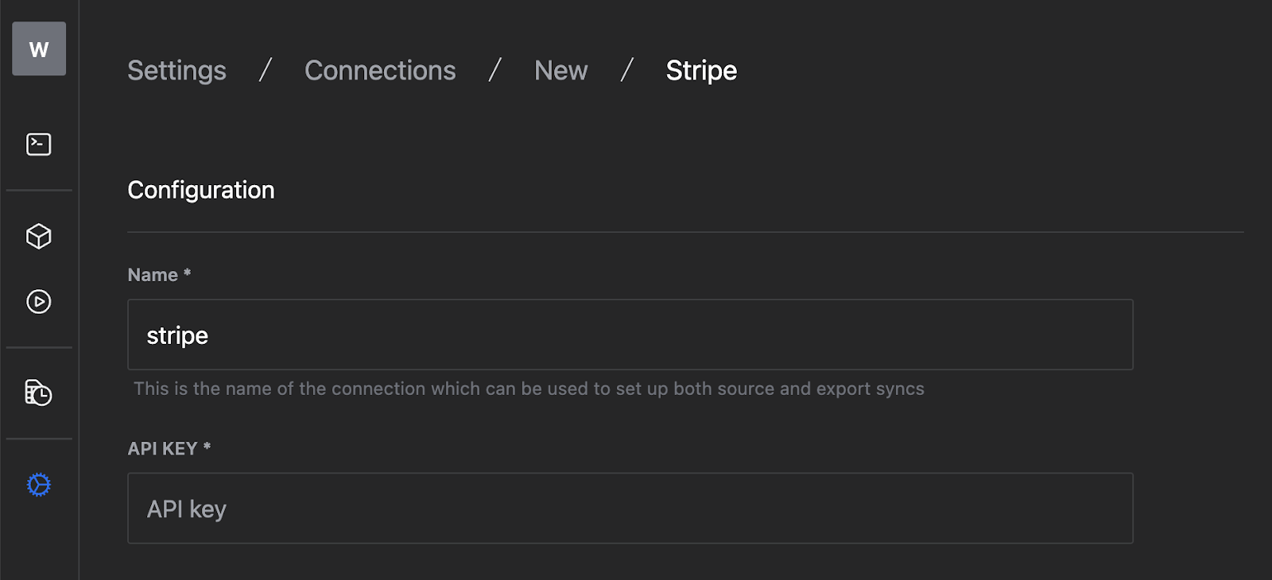Open the cube models icon in sidebar
This screenshot has height=580, width=1272.
coord(39,236)
